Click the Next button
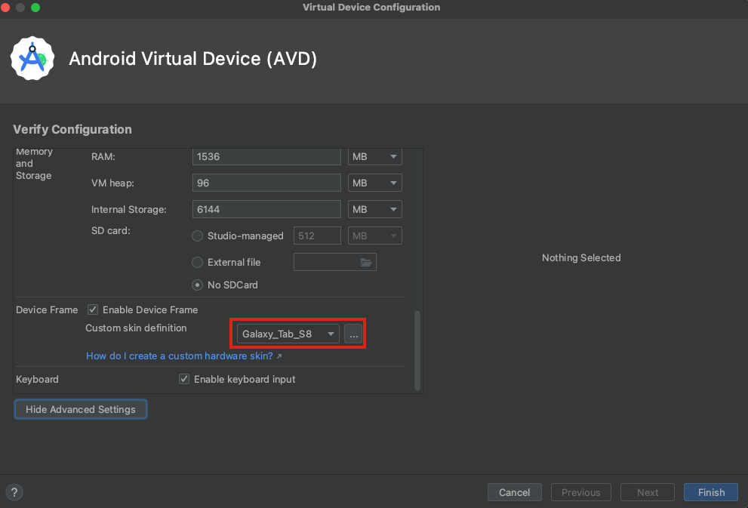The width and height of the screenshot is (748, 508). pyautogui.click(x=648, y=492)
